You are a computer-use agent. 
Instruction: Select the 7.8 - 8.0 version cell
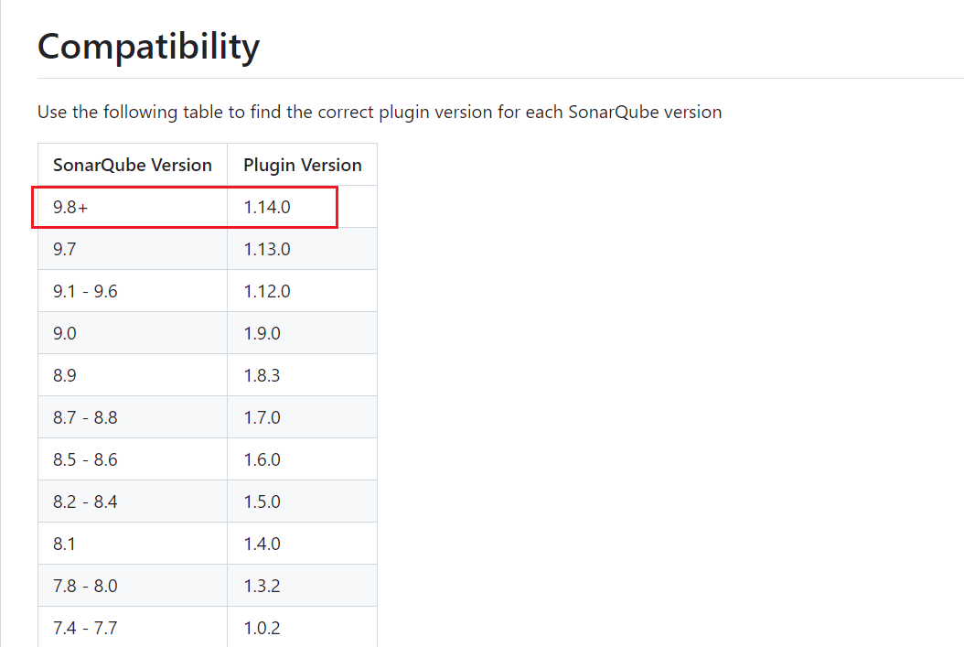tap(133, 586)
